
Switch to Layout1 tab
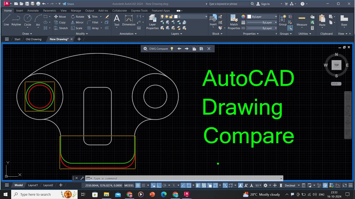[33, 185]
